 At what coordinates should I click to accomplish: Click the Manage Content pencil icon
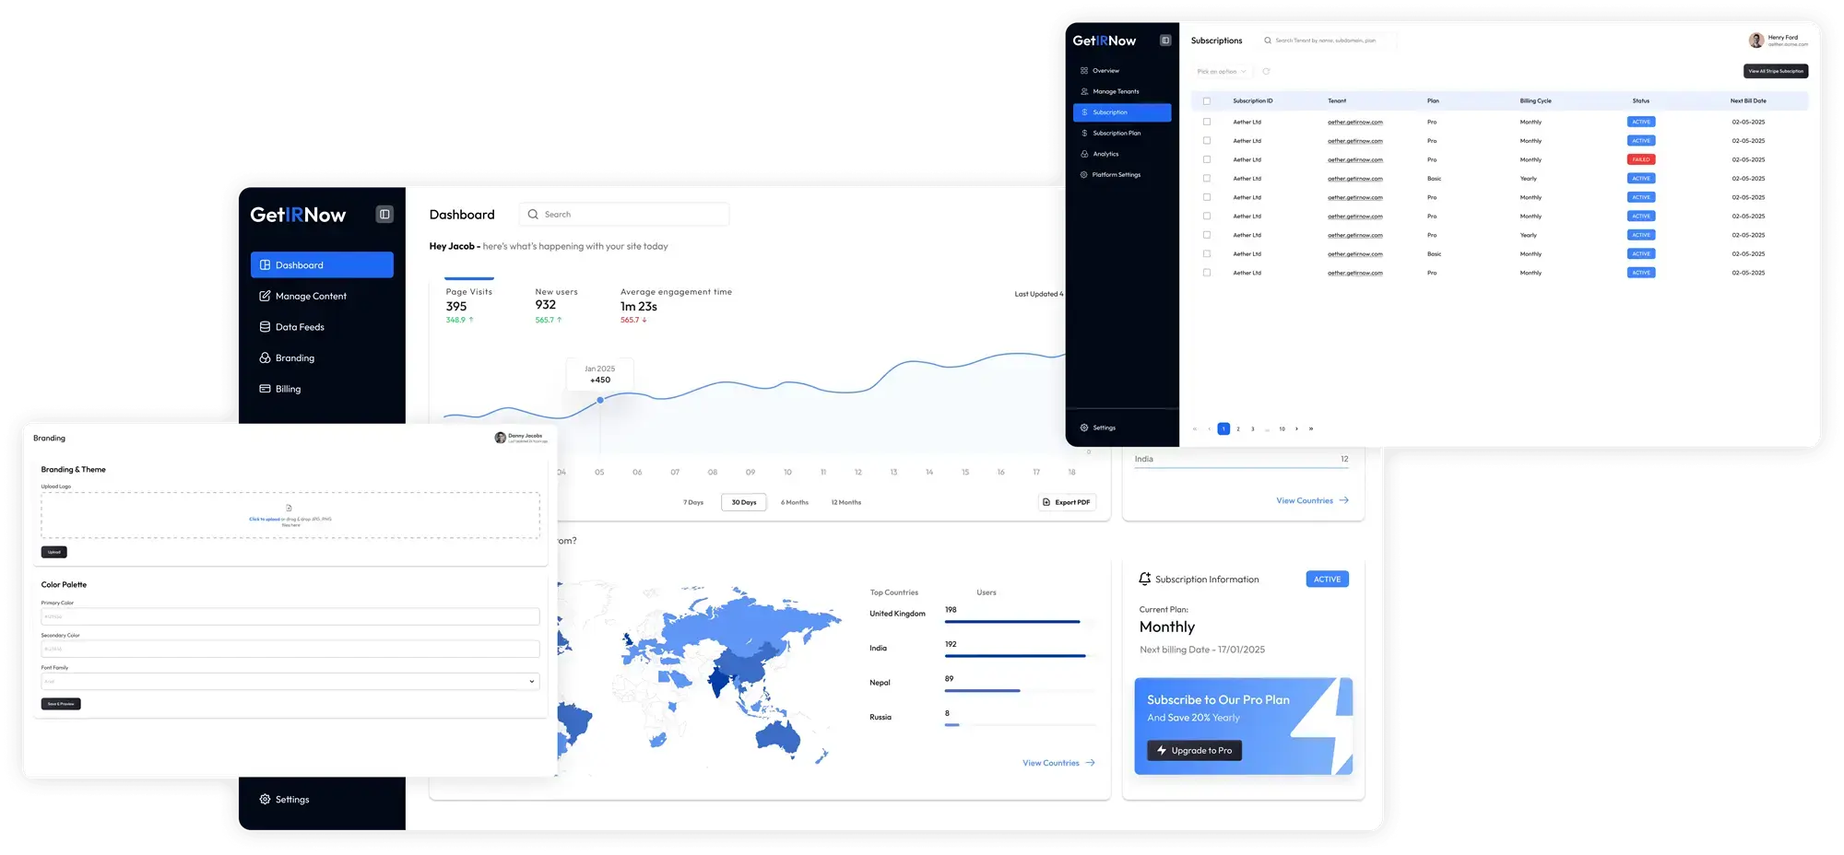265,296
